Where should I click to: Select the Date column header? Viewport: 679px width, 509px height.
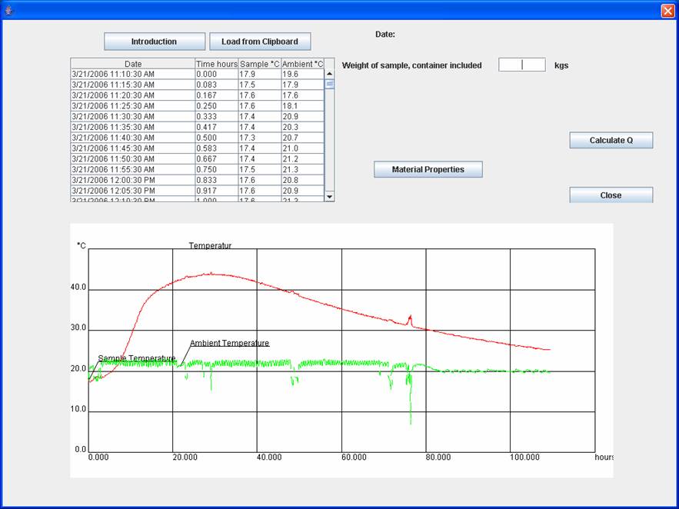(133, 64)
